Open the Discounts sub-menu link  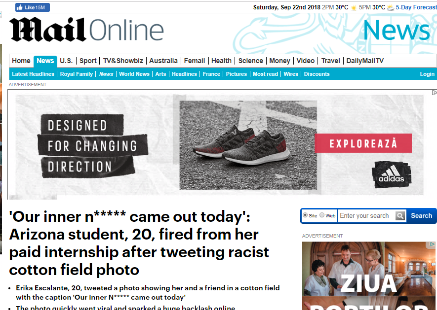tap(317, 74)
